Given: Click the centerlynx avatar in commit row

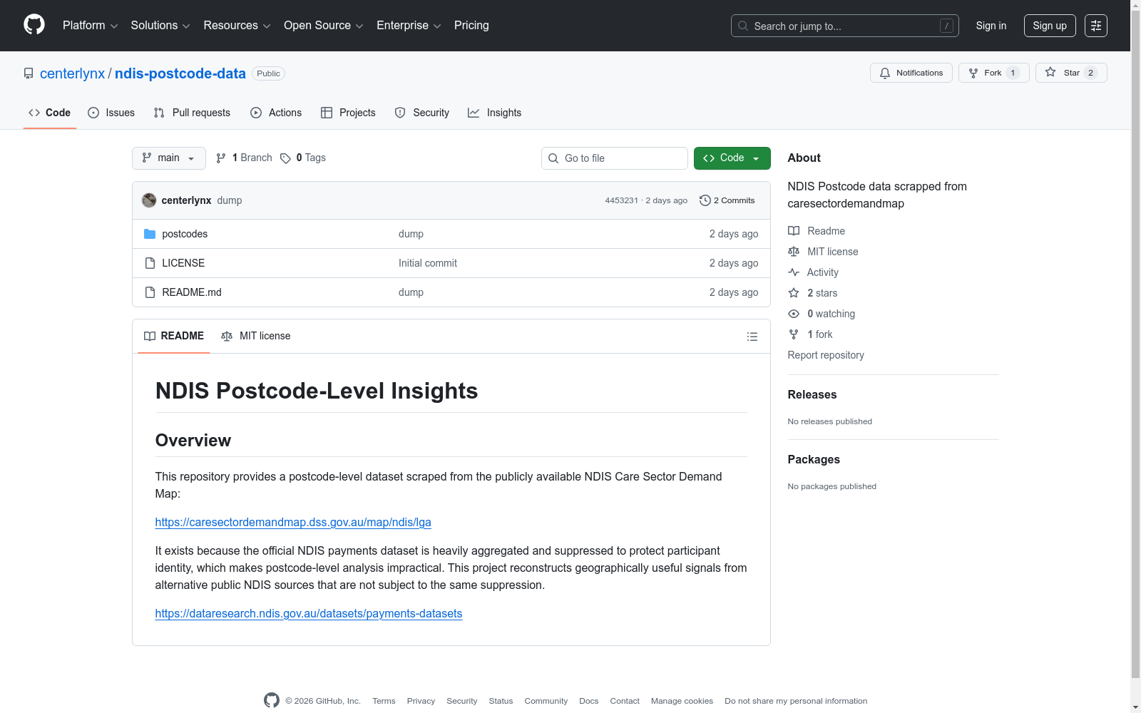Looking at the screenshot, I should [x=149, y=200].
